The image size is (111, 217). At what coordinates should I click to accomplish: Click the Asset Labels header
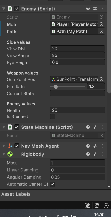16,194
